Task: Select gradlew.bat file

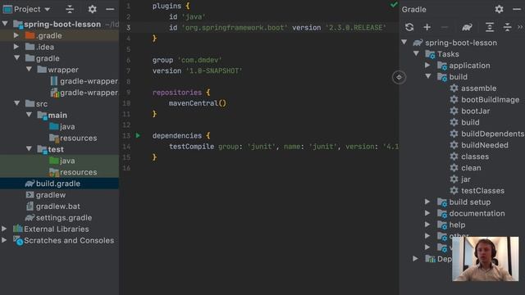Action: coord(52,206)
